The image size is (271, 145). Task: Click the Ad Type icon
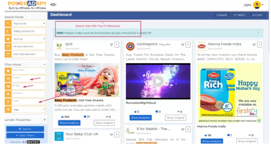click(x=8, y=86)
